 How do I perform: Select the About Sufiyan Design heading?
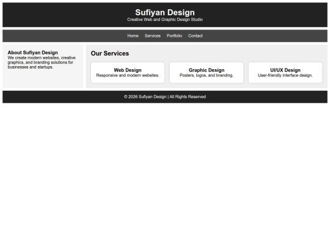pos(32,53)
